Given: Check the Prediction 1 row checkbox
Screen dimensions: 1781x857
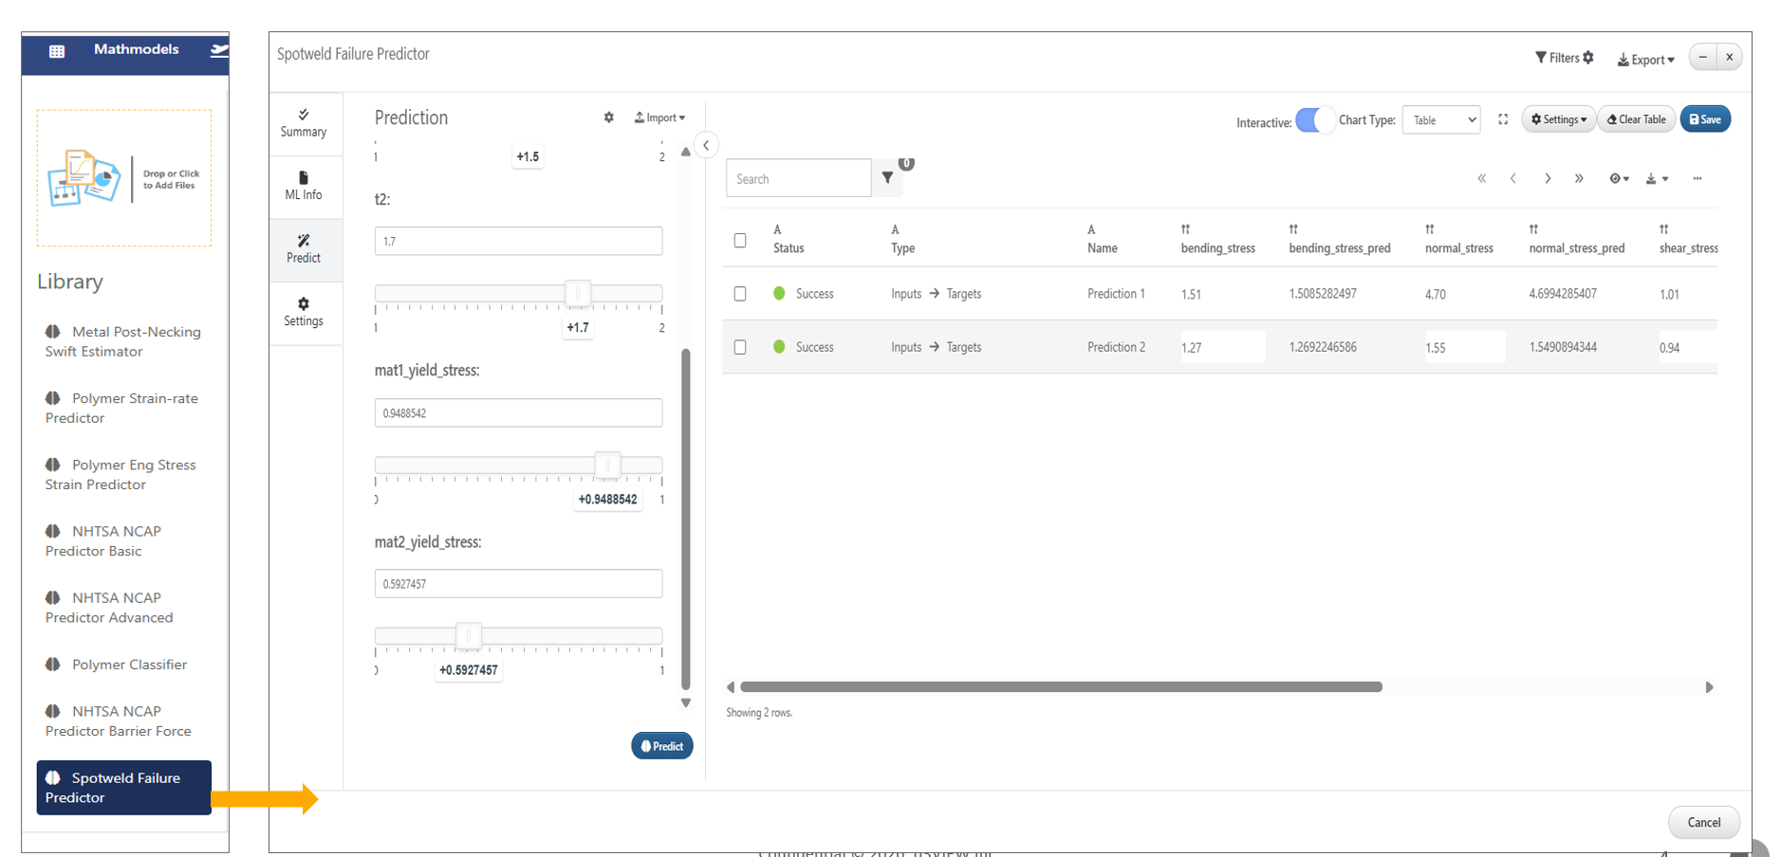Looking at the screenshot, I should pyautogui.click(x=740, y=294).
